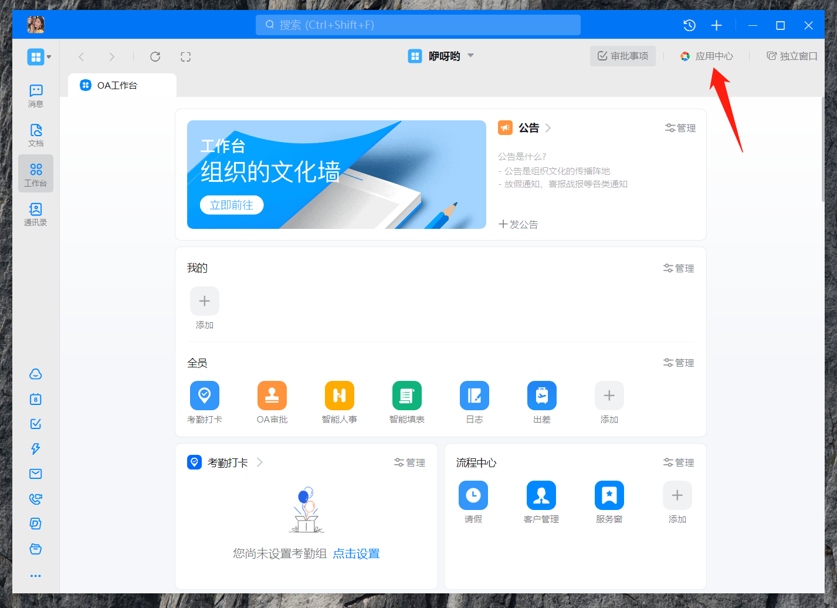The height and width of the screenshot is (608, 837).
Task: Select 工作台 in the left sidebar
Action: [36, 174]
